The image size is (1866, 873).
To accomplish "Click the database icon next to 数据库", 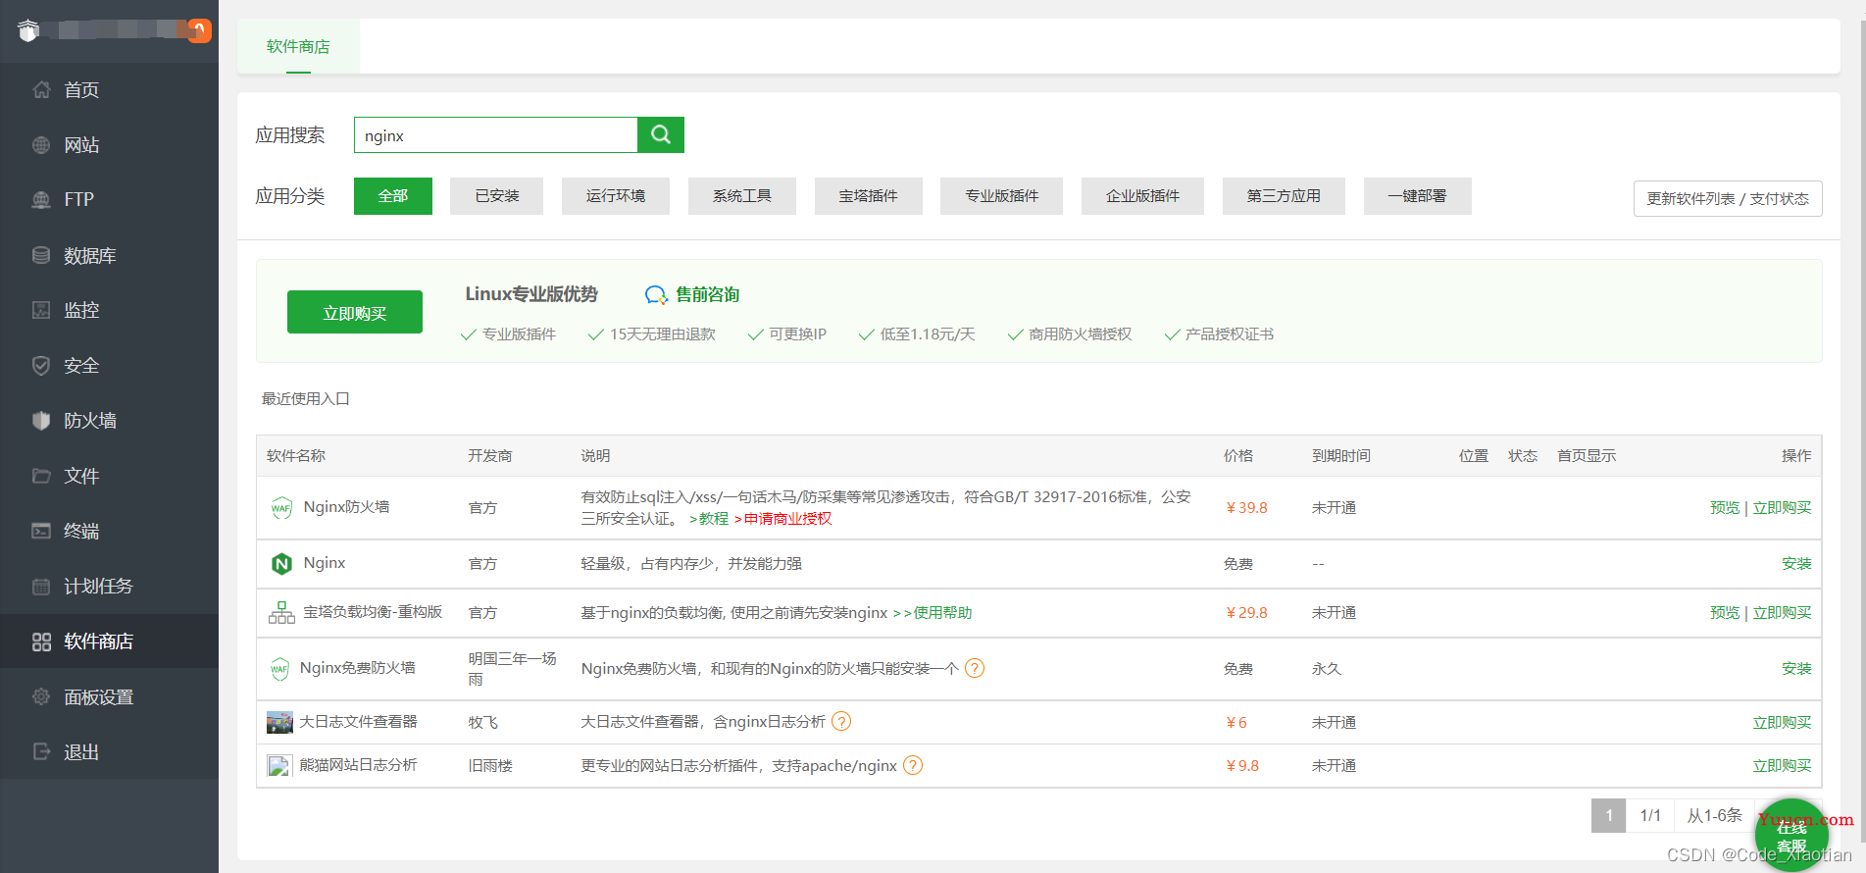I will pyautogui.click(x=41, y=255).
